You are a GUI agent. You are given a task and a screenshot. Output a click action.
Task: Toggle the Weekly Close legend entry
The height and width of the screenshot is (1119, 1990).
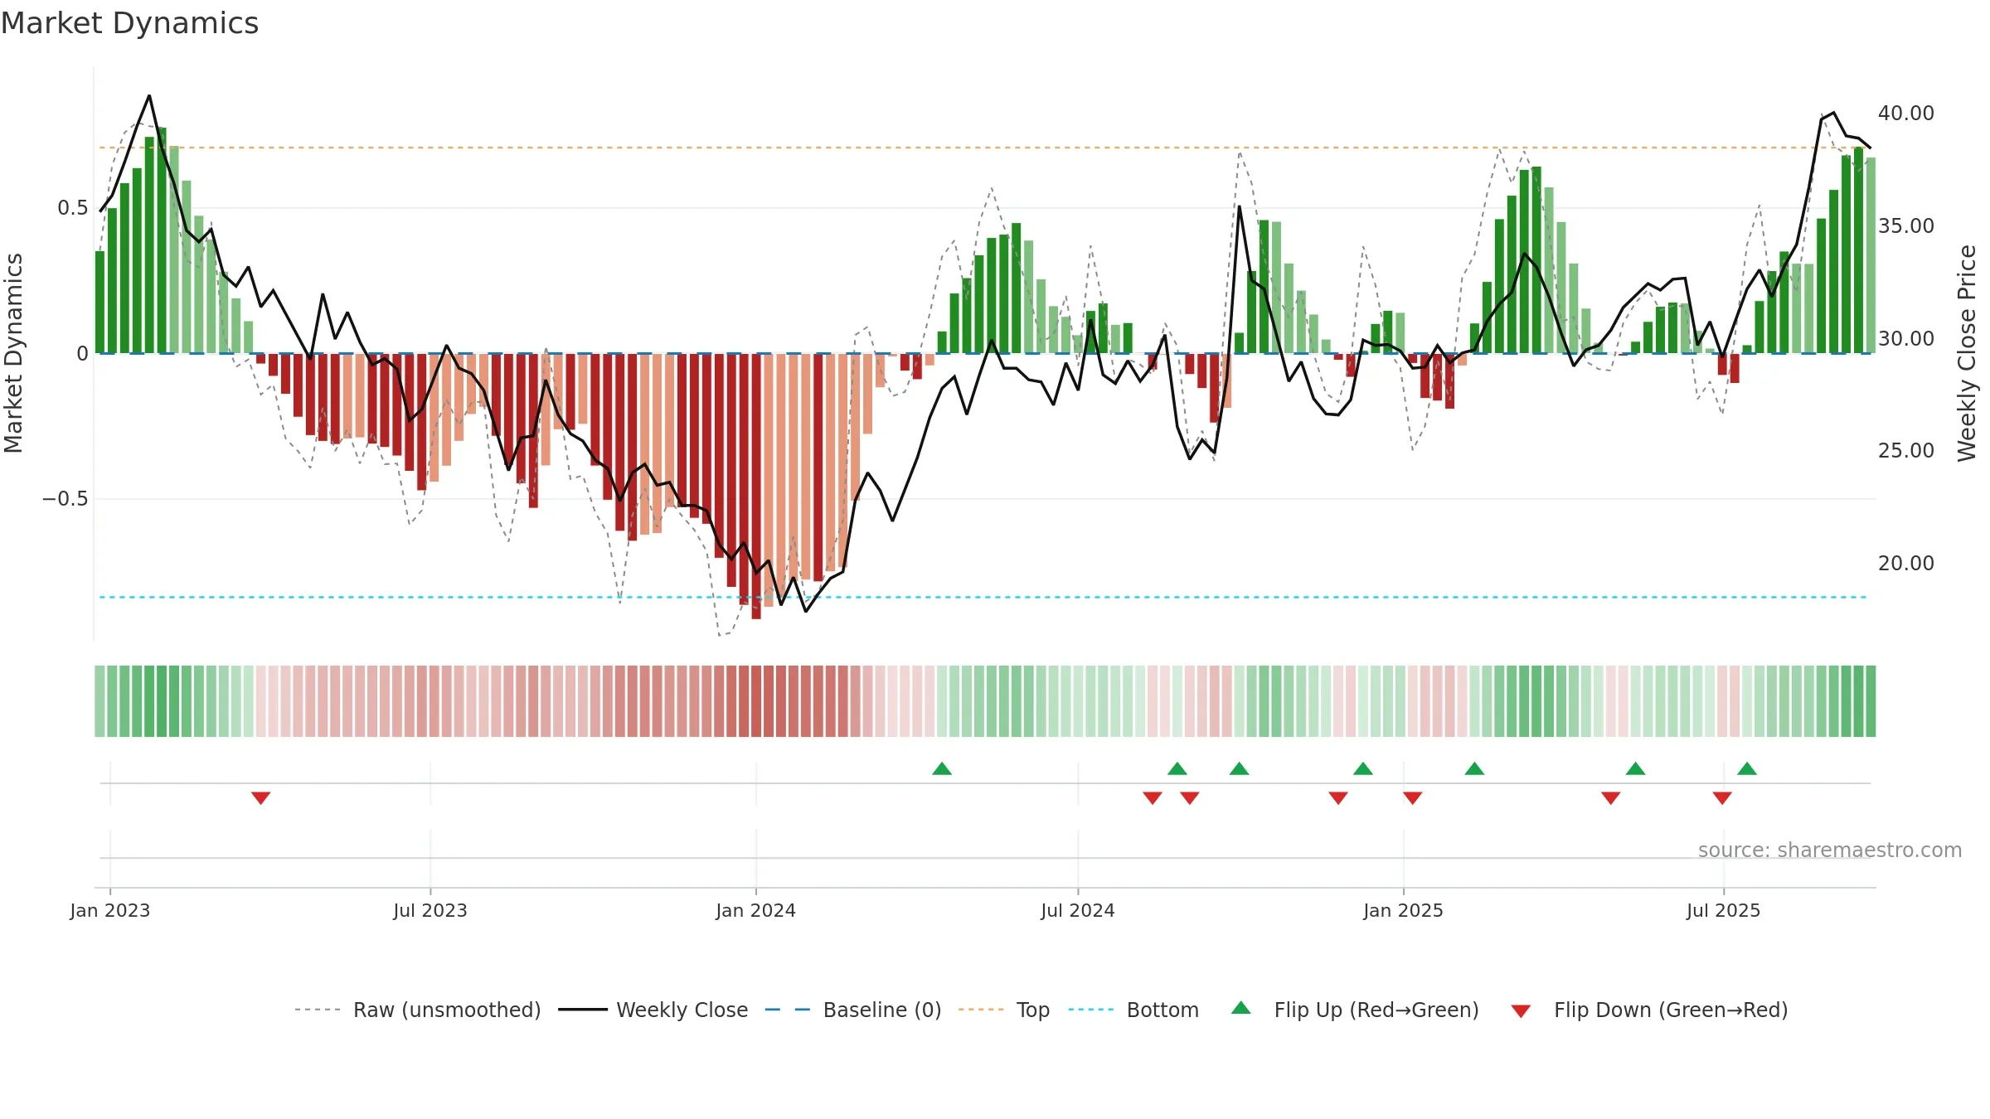[653, 1010]
